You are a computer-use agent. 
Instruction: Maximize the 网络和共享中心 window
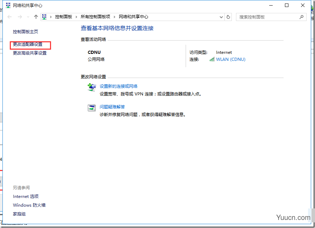(287, 6)
